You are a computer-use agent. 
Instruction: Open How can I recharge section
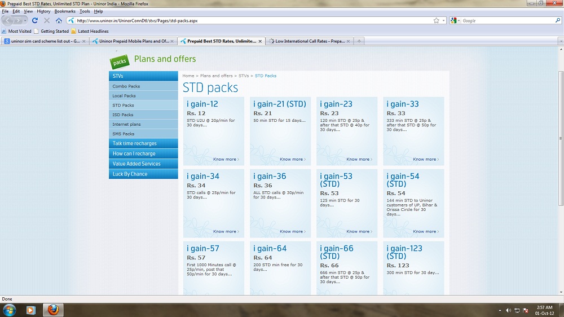(x=143, y=153)
